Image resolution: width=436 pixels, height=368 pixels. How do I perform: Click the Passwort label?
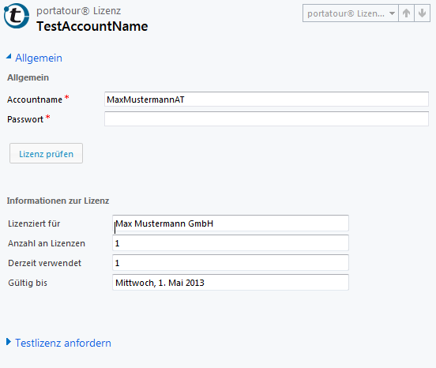25,119
